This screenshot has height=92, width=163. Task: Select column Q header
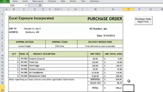(x=151, y=9)
